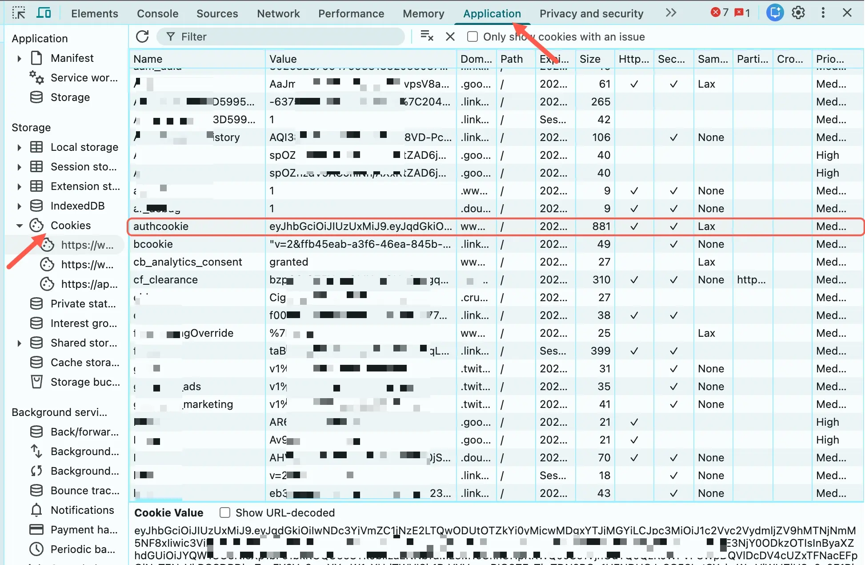Open DevTools settings gear icon

point(798,13)
